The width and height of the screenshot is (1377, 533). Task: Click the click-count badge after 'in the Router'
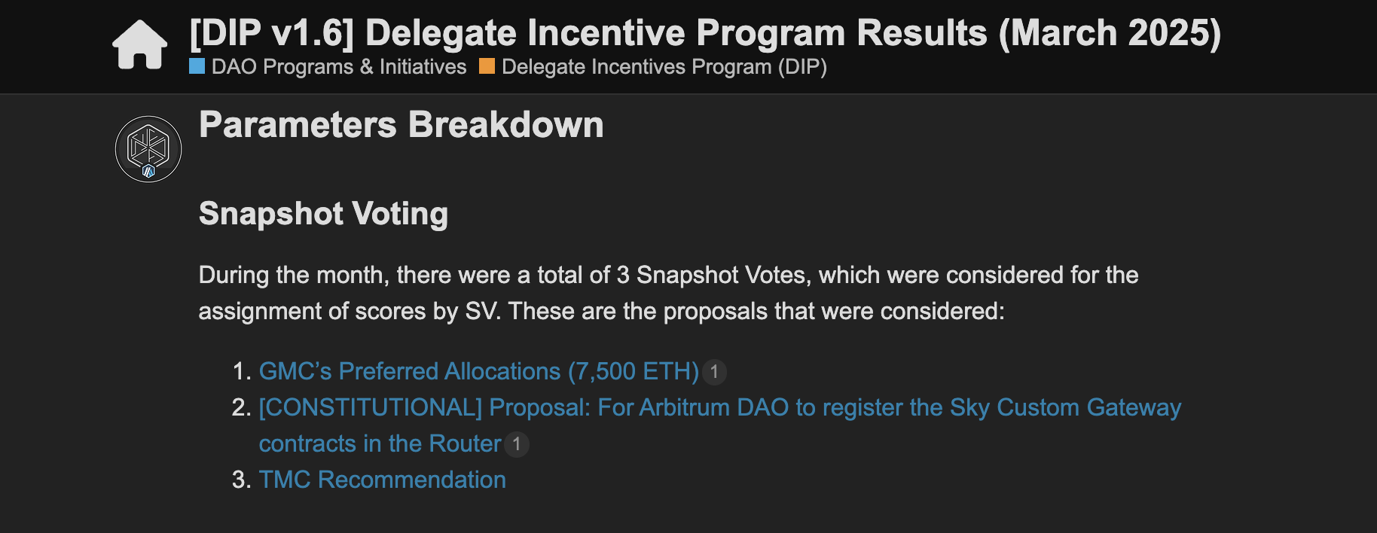517,444
